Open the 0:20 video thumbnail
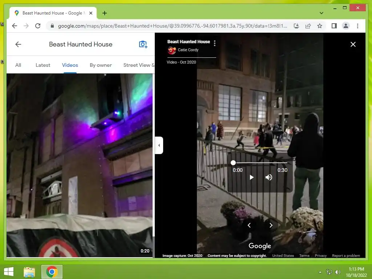The width and height of the screenshot is (372, 279). click(80, 165)
